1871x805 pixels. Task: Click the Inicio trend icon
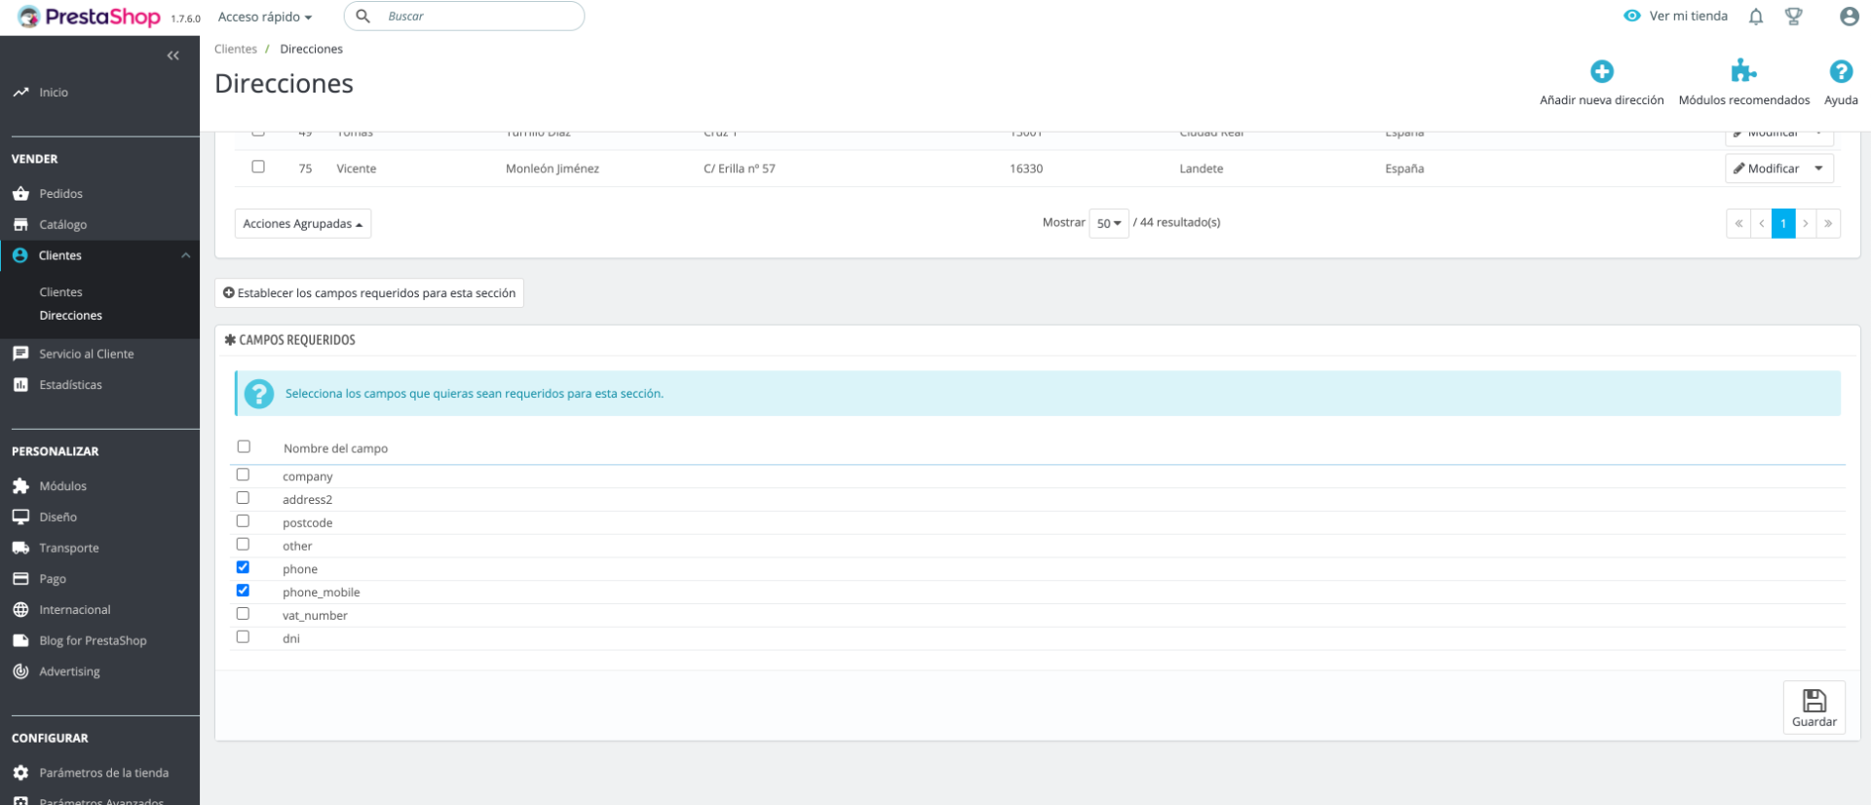point(20,93)
